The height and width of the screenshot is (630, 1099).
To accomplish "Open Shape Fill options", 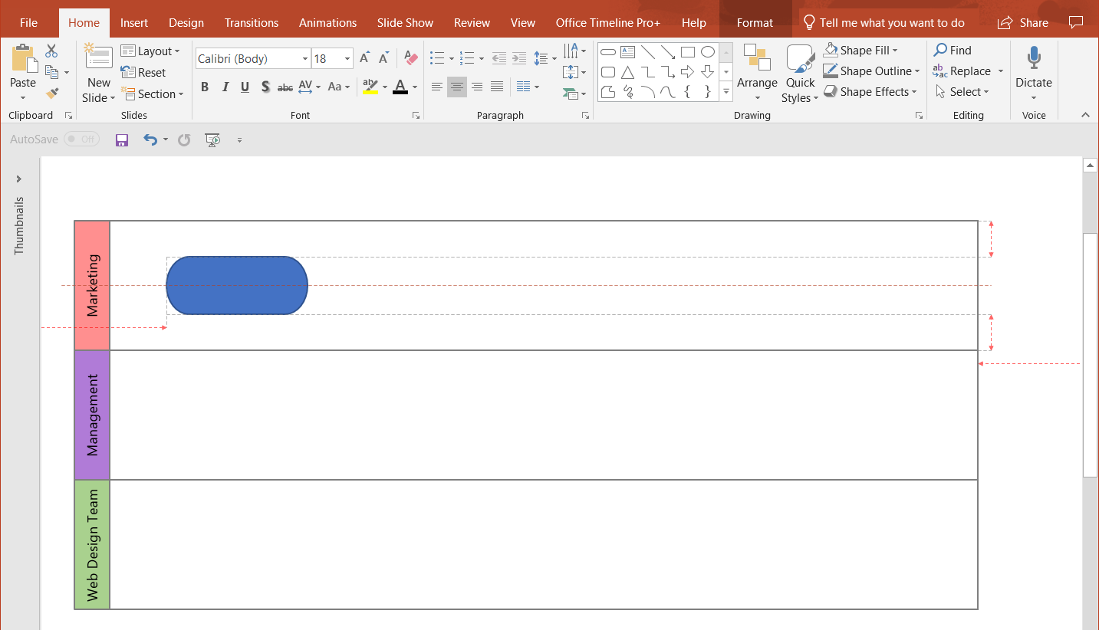I will coord(860,50).
